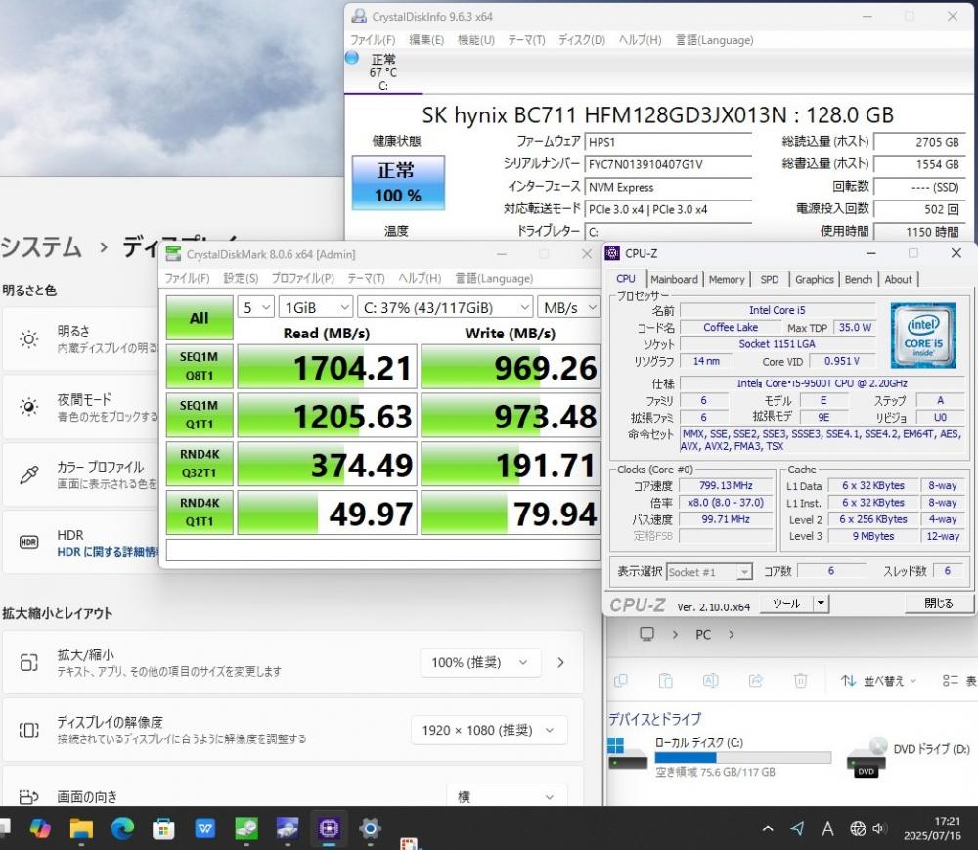Open Copilot from the taskbar
The width and height of the screenshot is (978, 850).
[40, 828]
